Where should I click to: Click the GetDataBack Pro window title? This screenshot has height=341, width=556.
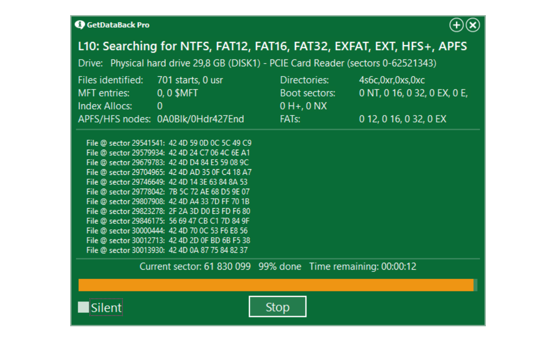click(x=118, y=25)
